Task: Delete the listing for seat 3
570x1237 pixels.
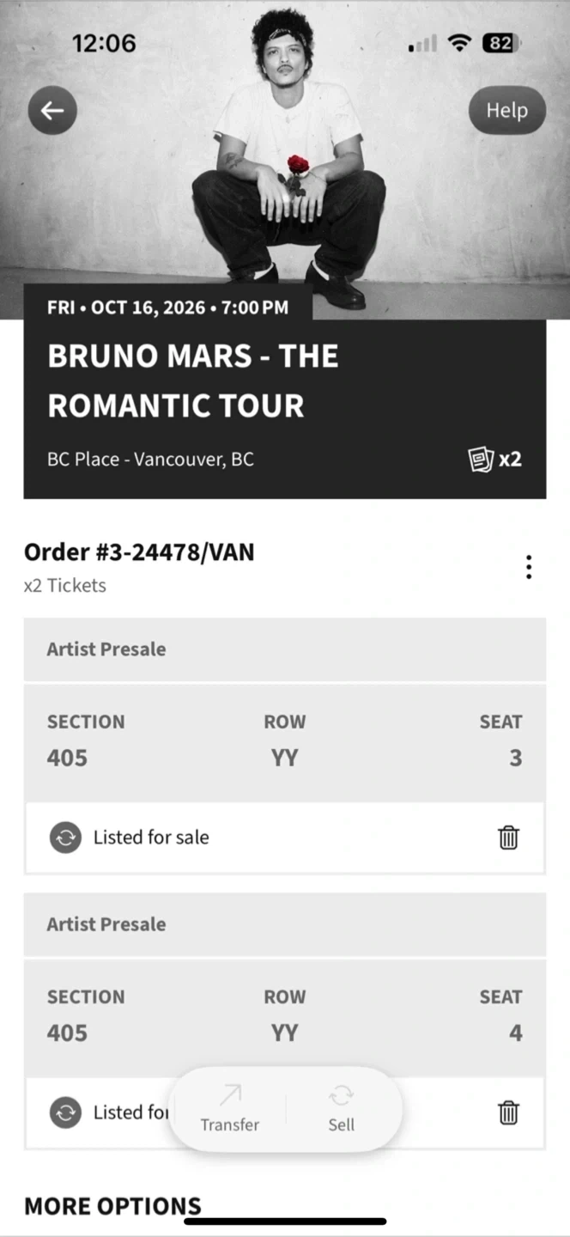Action: click(508, 838)
